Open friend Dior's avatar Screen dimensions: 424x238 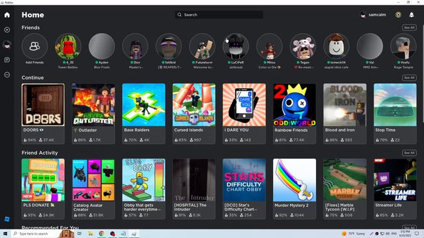point(135,46)
